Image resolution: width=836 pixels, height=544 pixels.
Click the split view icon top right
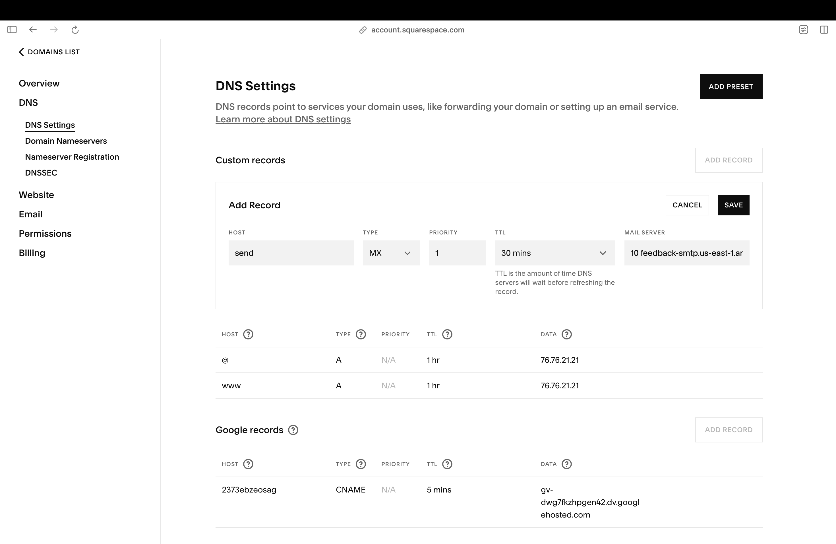tap(824, 30)
